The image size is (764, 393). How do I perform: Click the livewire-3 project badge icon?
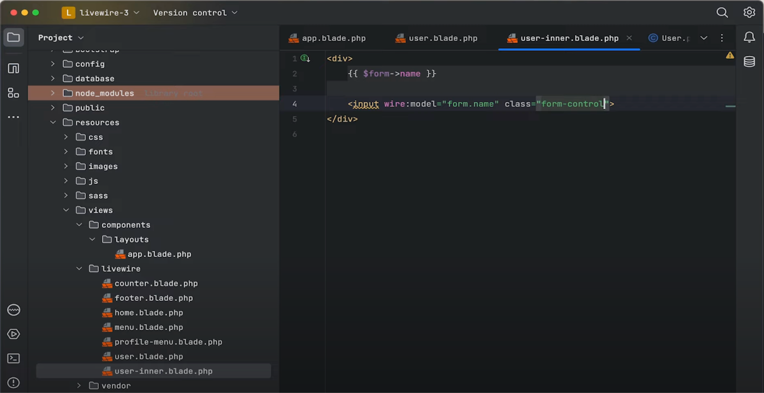click(x=68, y=13)
